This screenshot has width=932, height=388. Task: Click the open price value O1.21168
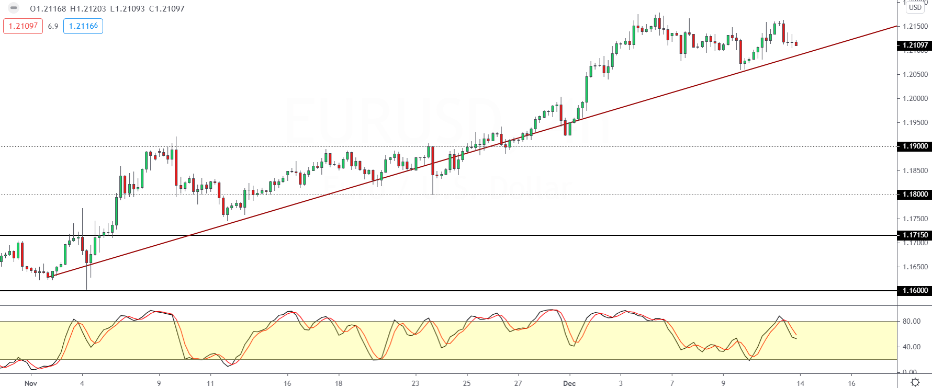(48, 9)
